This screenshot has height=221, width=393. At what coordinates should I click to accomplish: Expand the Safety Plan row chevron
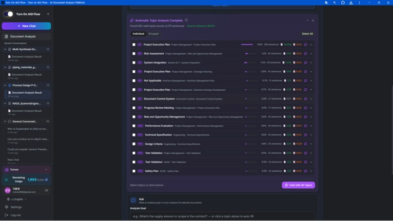(311, 171)
